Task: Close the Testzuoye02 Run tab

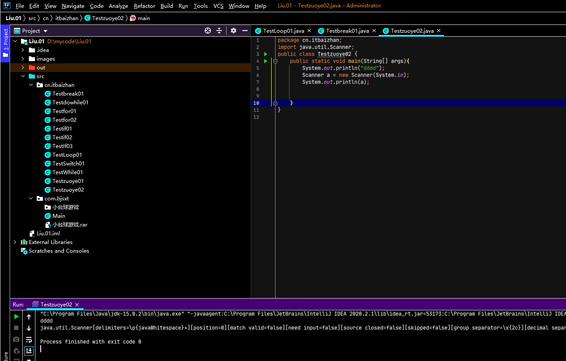Action: tap(77, 305)
